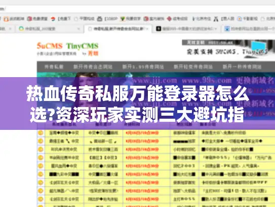Click the yellow icon on the 打金大服 row
This screenshot has width=275, height=207.
tap(41, 141)
